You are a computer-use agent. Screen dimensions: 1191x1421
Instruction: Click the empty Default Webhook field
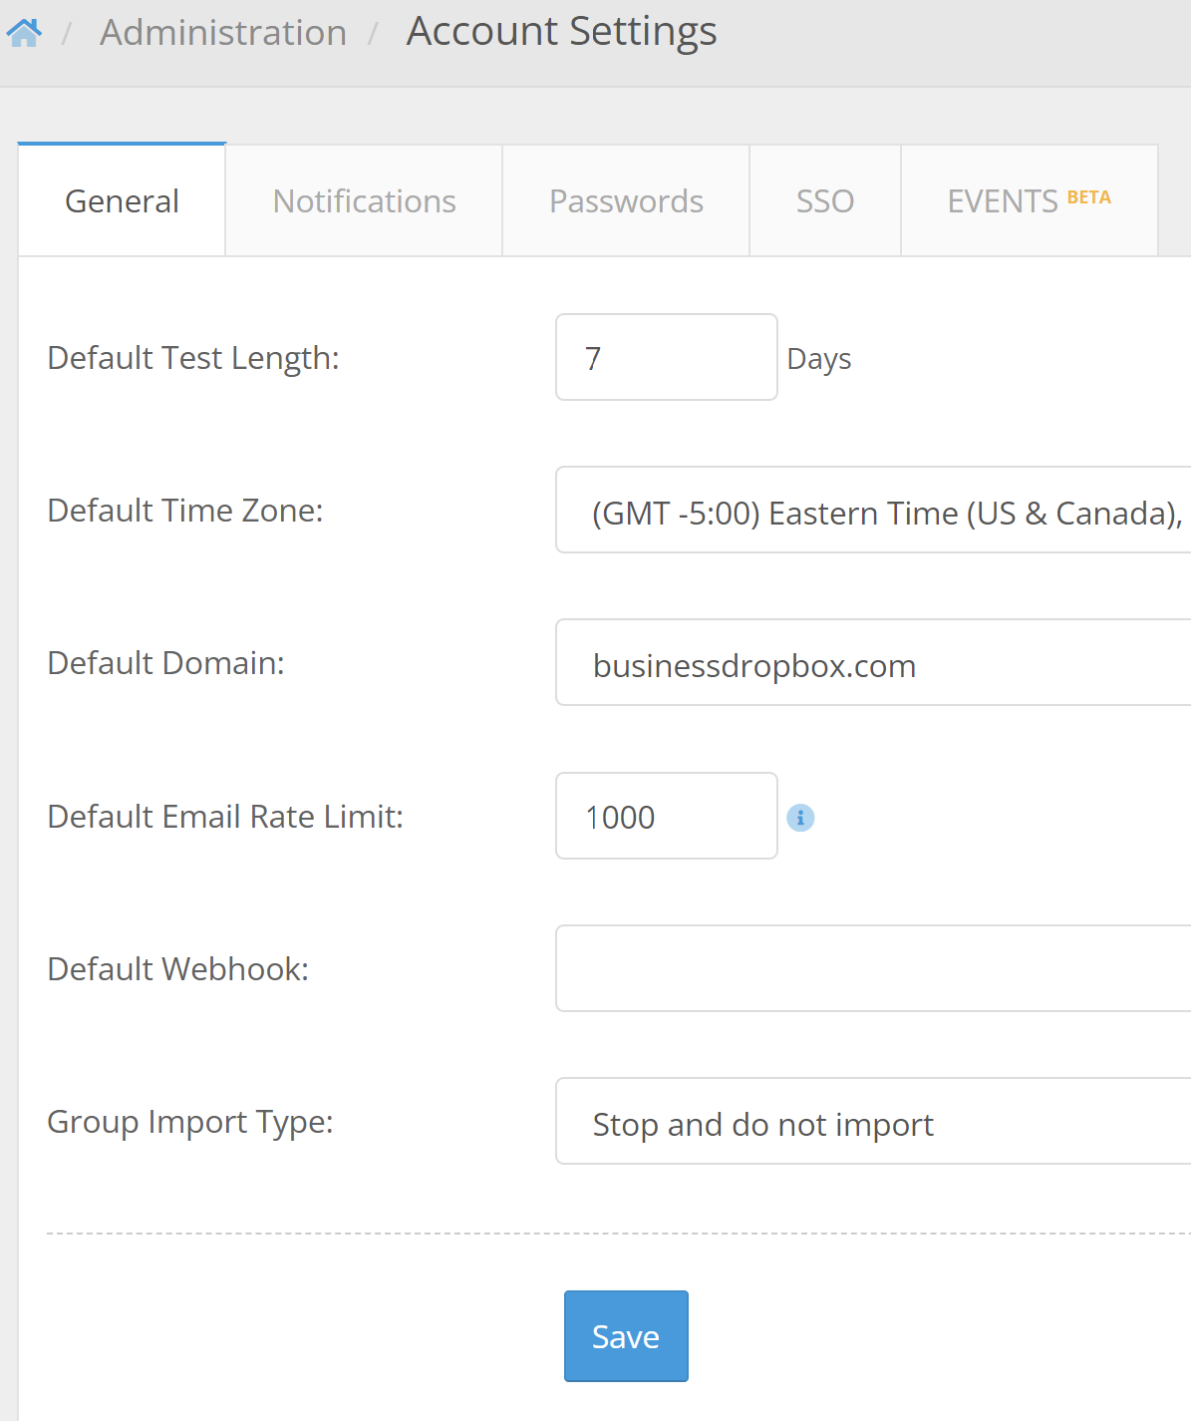(872, 969)
